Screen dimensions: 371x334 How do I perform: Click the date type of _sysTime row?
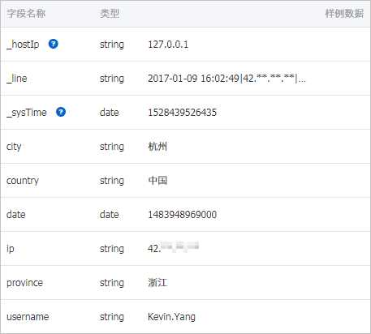[110, 113]
